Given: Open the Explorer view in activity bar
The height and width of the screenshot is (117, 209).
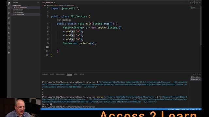Looking at the screenshot, I should (9, 3).
